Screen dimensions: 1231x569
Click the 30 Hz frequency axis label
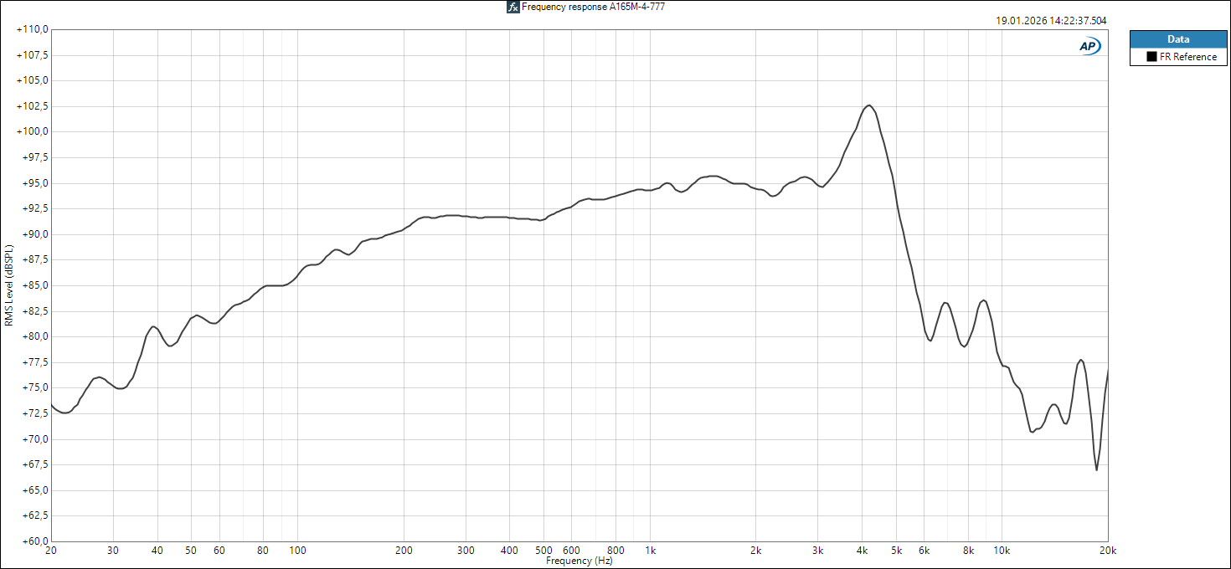[x=113, y=551]
